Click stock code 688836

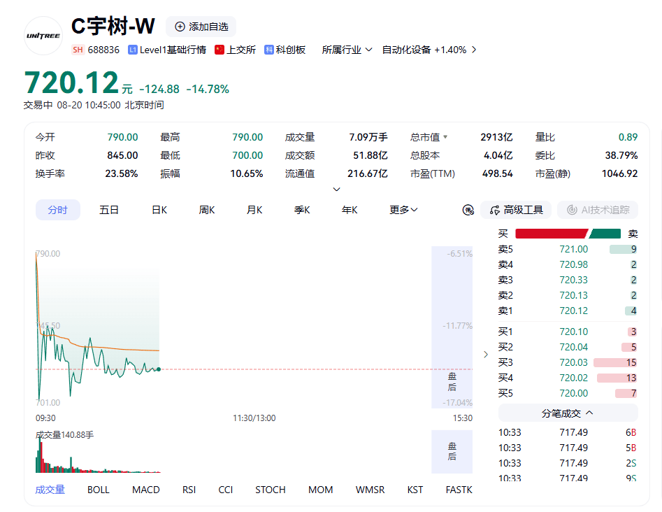pos(103,50)
